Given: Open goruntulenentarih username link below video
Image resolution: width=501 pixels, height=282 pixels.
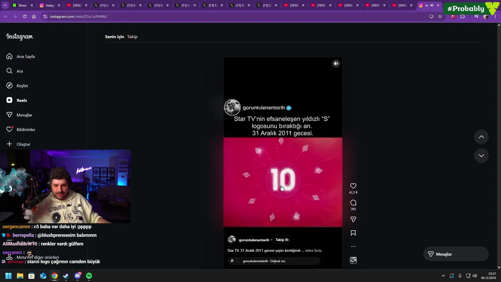Looking at the screenshot, I should (x=254, y=240).
